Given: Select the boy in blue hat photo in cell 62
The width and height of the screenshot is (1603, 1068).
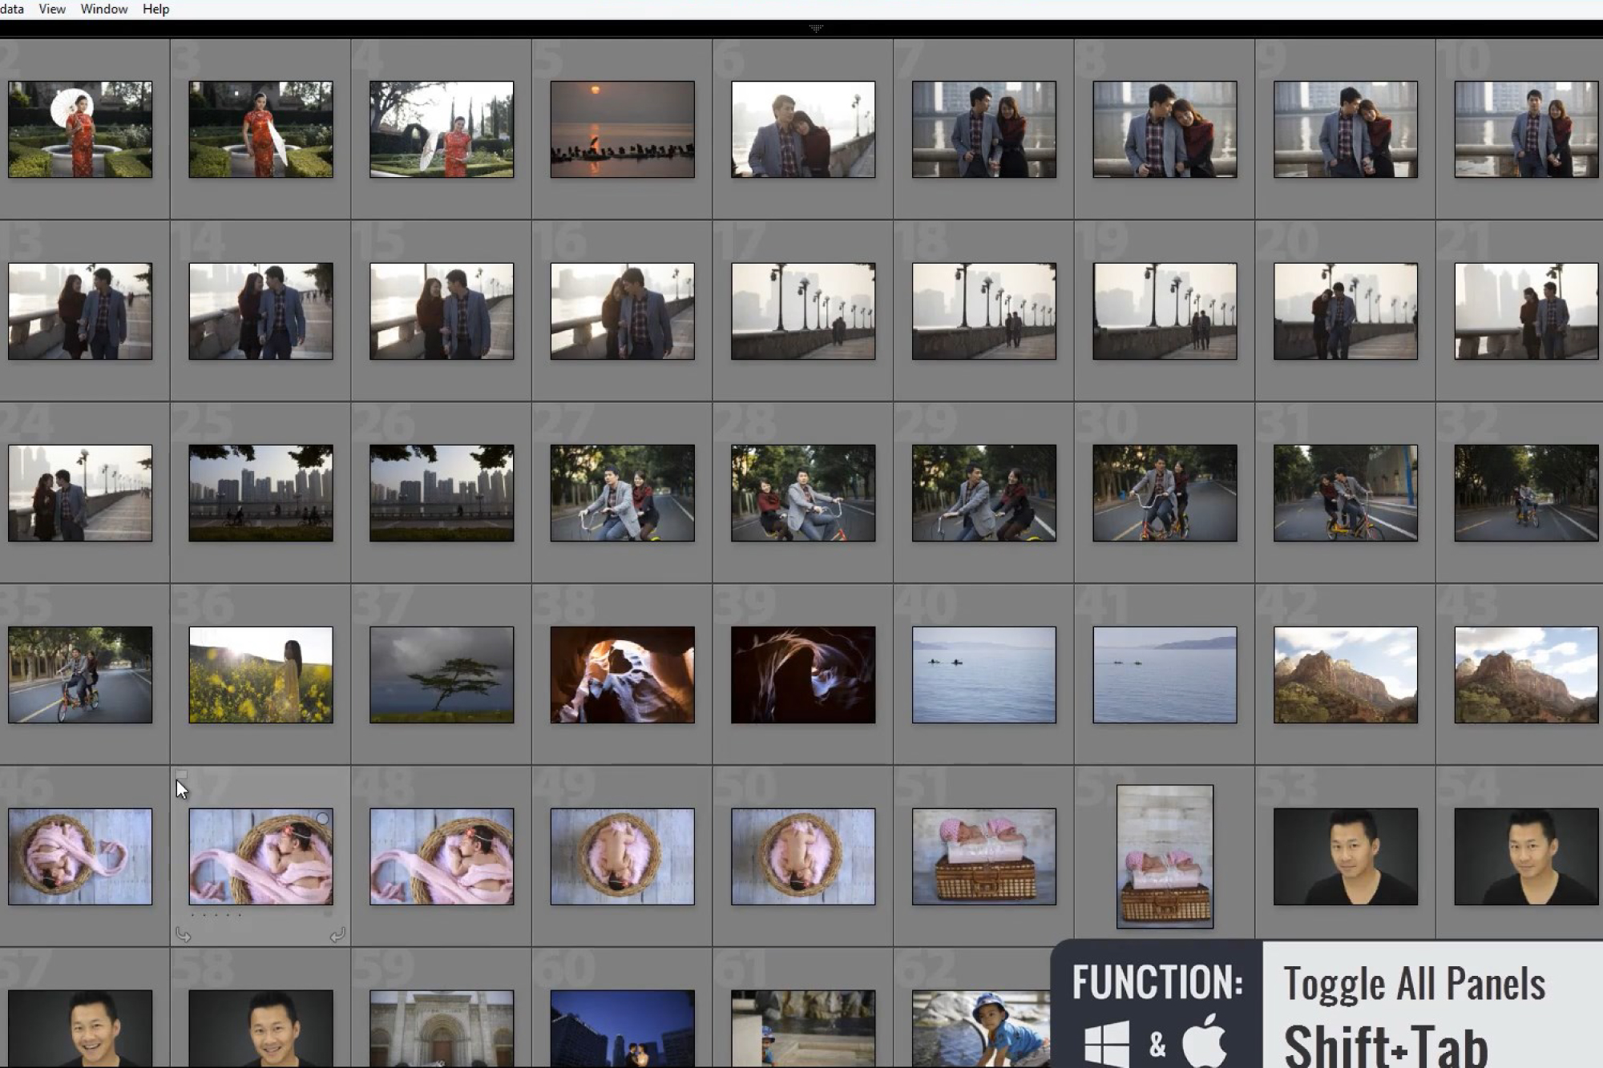Looking at the screenshot, I should tap(981, 1029).
